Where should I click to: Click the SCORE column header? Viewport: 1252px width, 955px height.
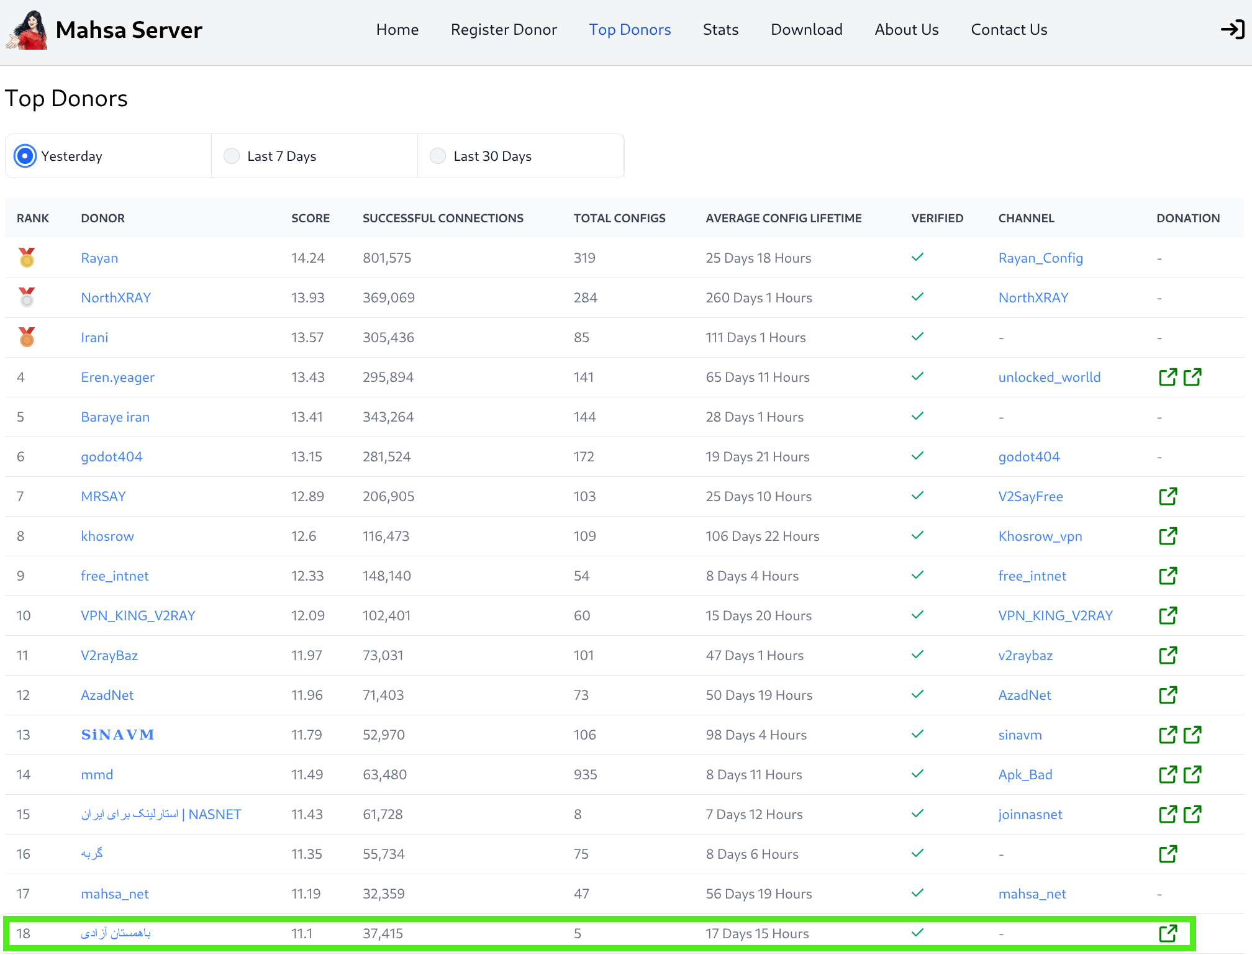point(311,218)
